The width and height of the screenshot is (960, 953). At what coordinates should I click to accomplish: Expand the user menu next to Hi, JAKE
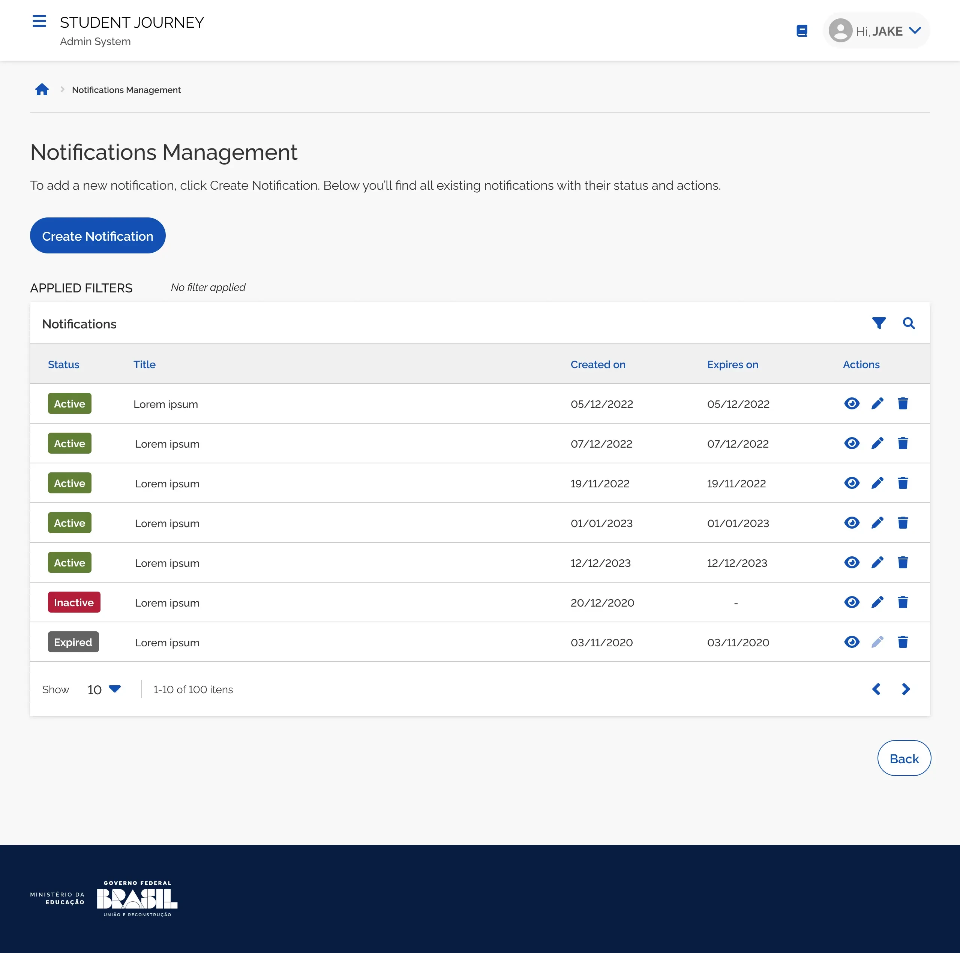tap(915, 30)
